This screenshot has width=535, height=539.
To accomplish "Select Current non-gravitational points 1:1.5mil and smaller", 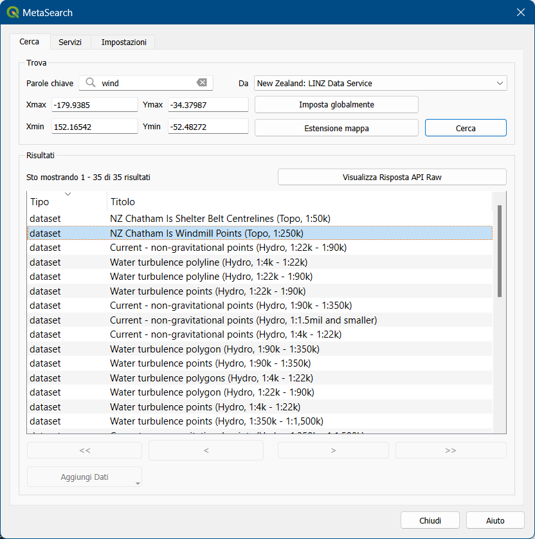I will point(260,320).
